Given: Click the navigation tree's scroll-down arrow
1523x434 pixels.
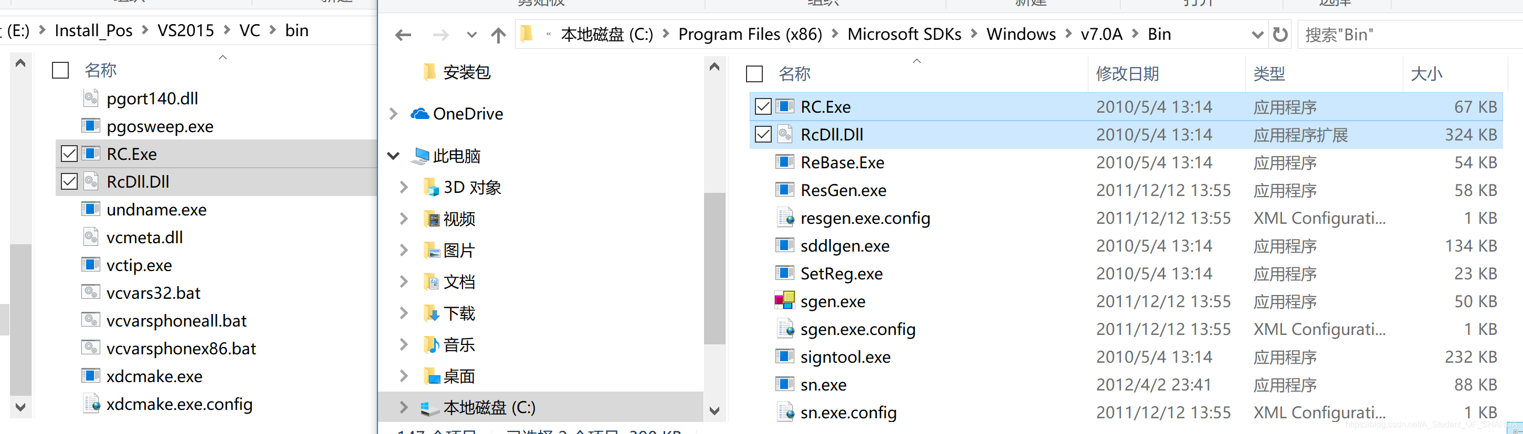Looking at the screenshot, I should tap(714, 410).
